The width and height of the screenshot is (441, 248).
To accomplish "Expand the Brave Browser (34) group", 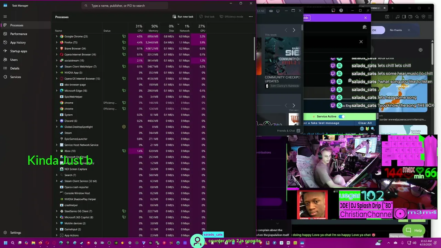I will (x=57, y=48).
